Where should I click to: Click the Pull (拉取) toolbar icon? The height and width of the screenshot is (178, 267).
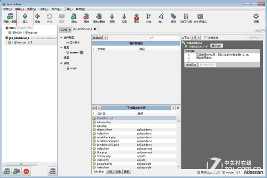(124, 18)
